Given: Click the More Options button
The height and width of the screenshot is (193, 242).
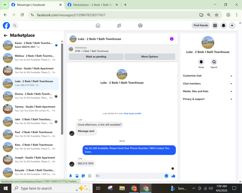Looking at the screenshot, I should [150, 56].
